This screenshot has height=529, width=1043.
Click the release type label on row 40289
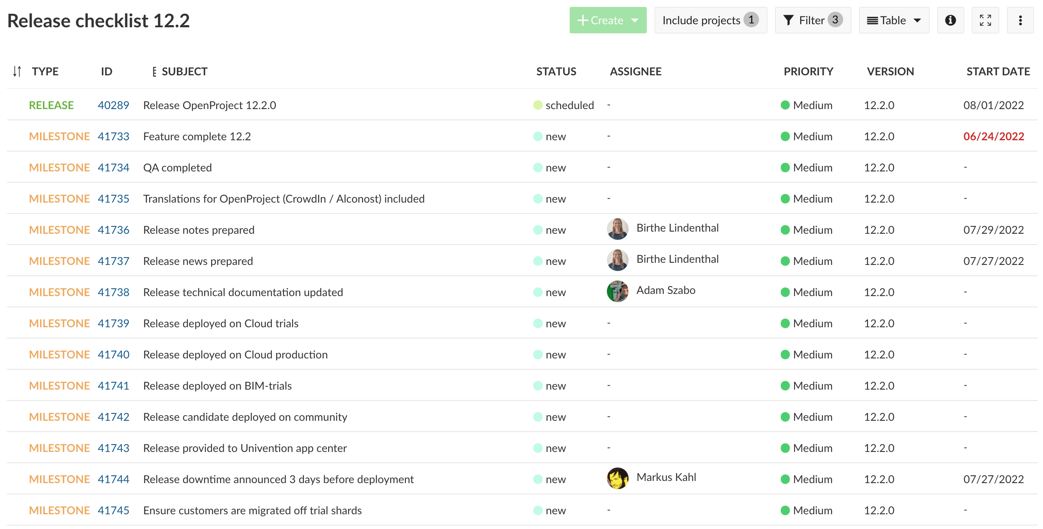tap(51, 105)
